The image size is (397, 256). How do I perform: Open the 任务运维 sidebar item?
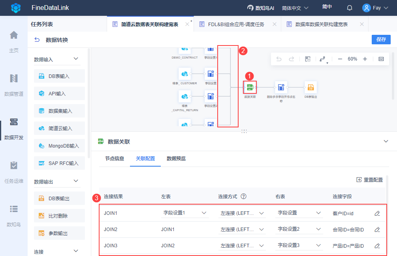pyautogui.click(x=14, y=172)
